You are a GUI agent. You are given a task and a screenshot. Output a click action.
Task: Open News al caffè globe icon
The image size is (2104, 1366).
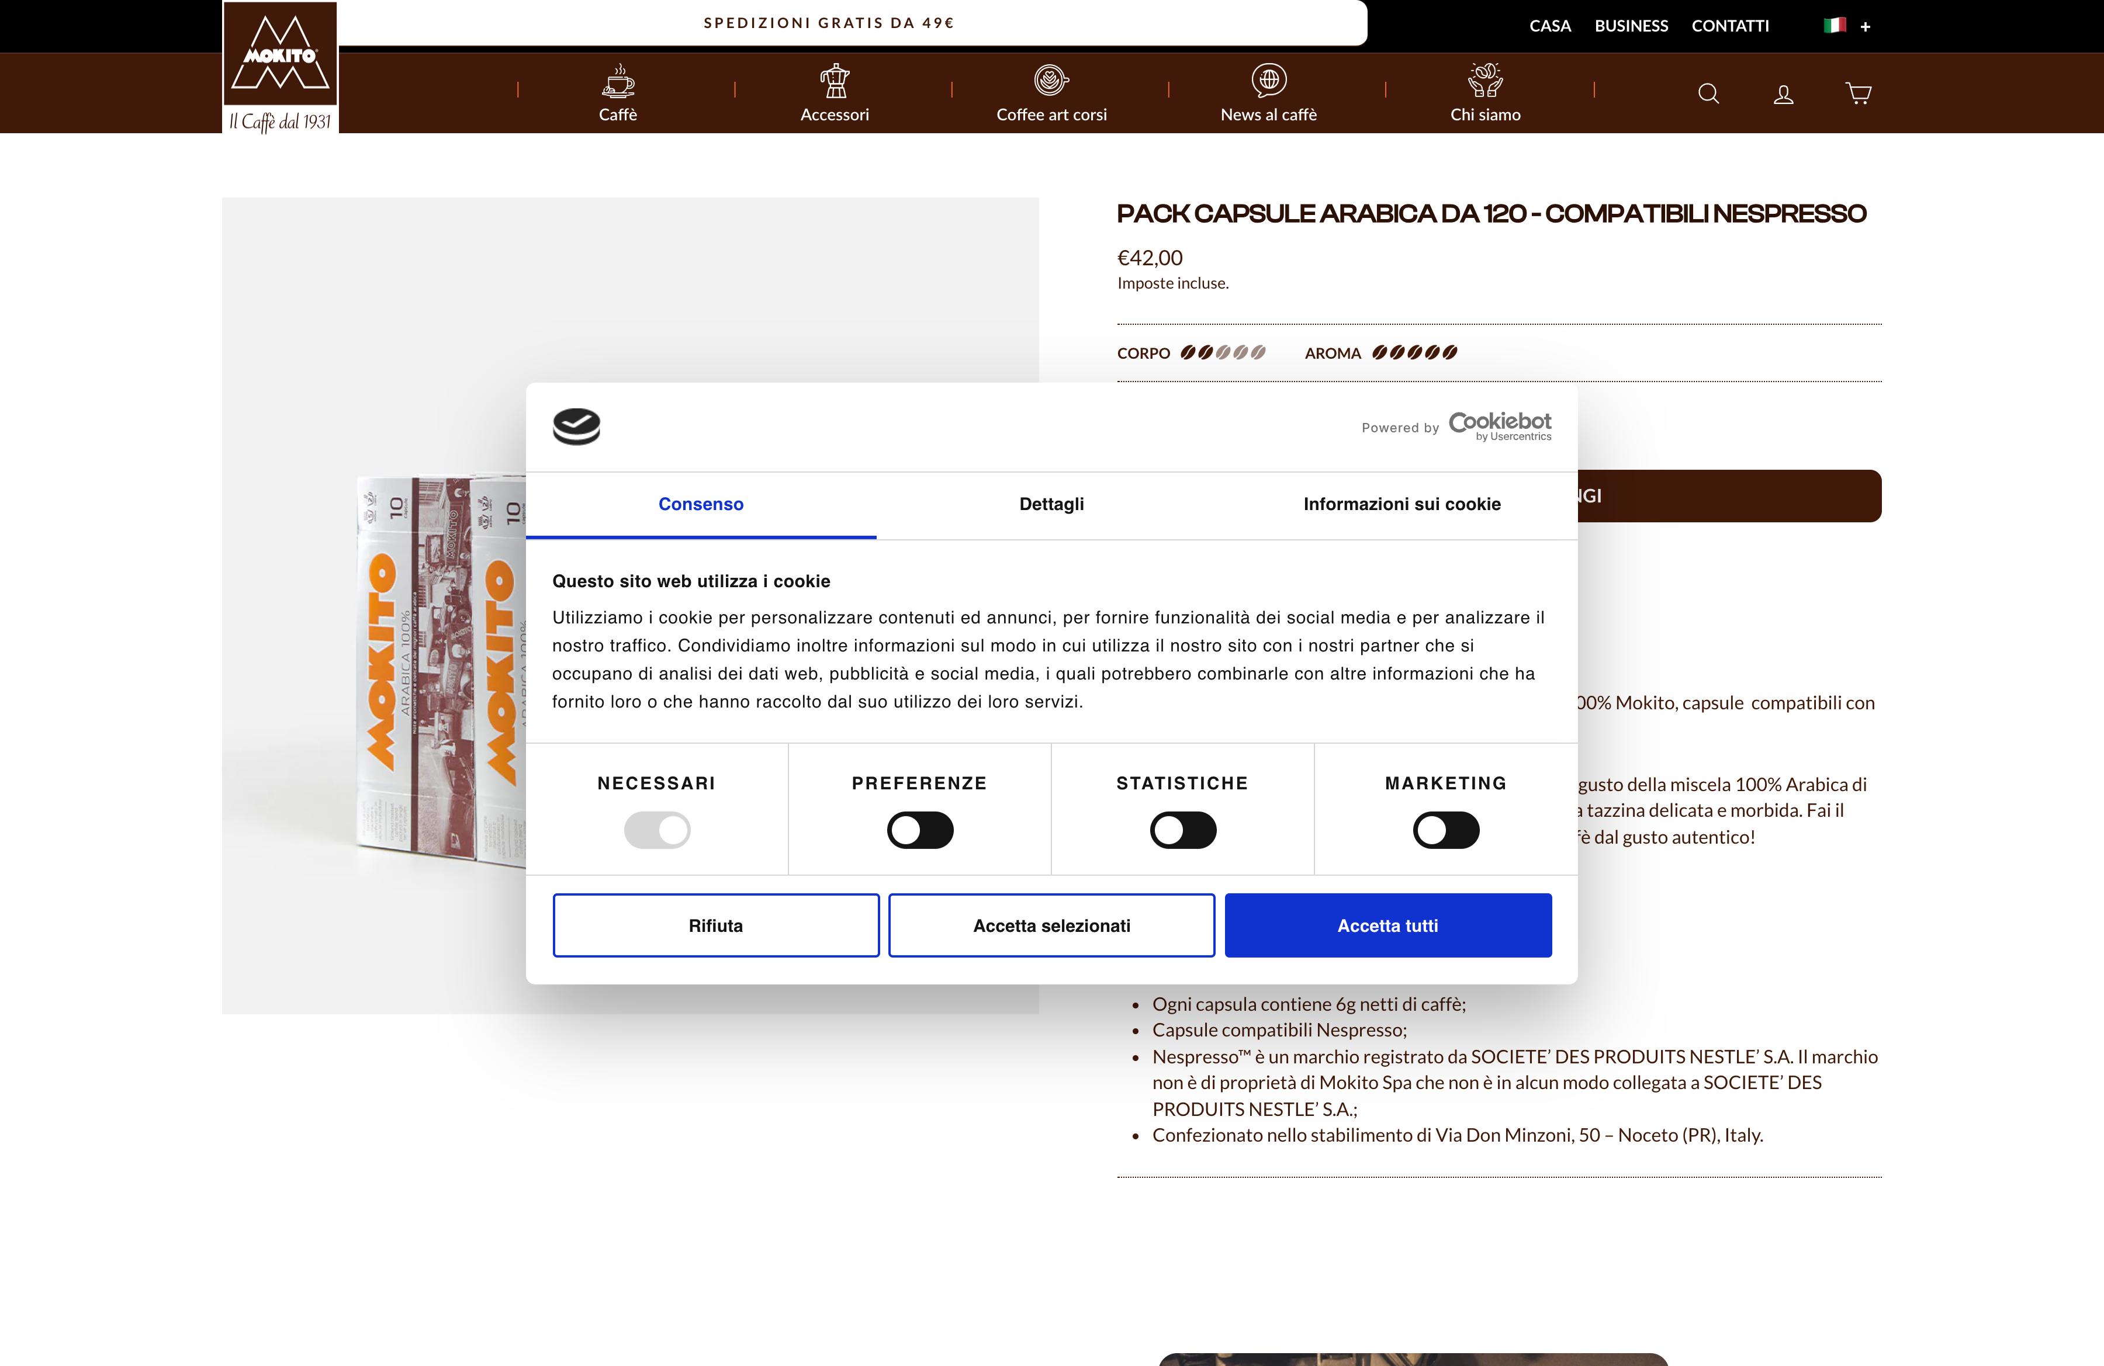click(x=1269, y=81)
